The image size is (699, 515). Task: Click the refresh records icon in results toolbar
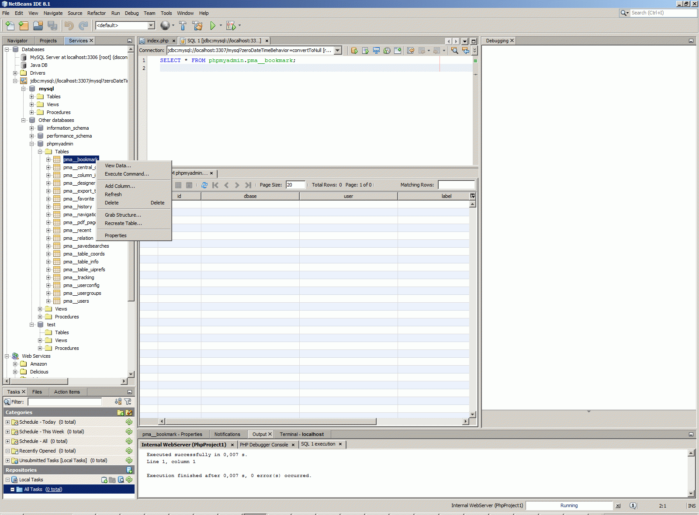tap(204, 185)
